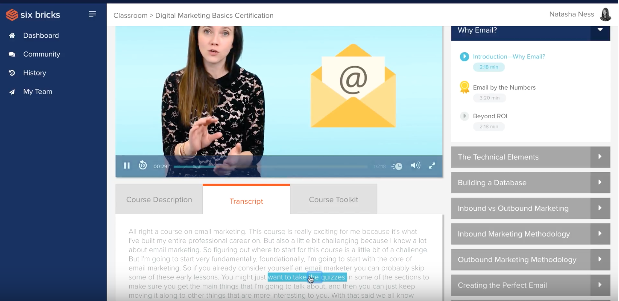Click the six bricks brand name text
The height and width of the screenshot is (301, 619).
[x=40, y=15]
